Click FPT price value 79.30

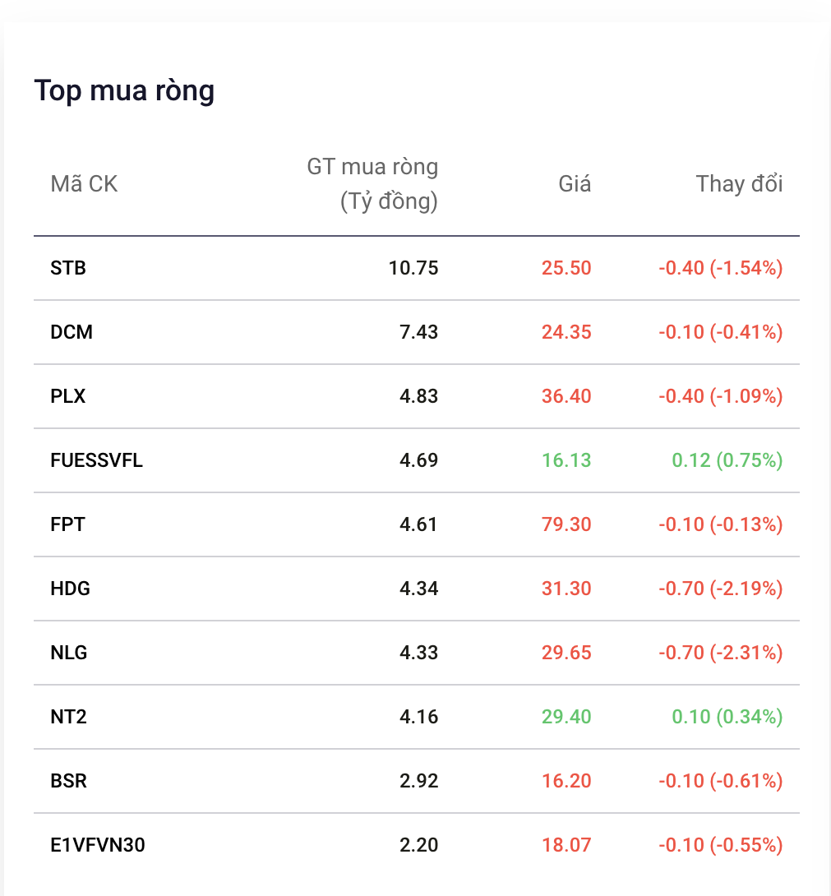point(566,524)
